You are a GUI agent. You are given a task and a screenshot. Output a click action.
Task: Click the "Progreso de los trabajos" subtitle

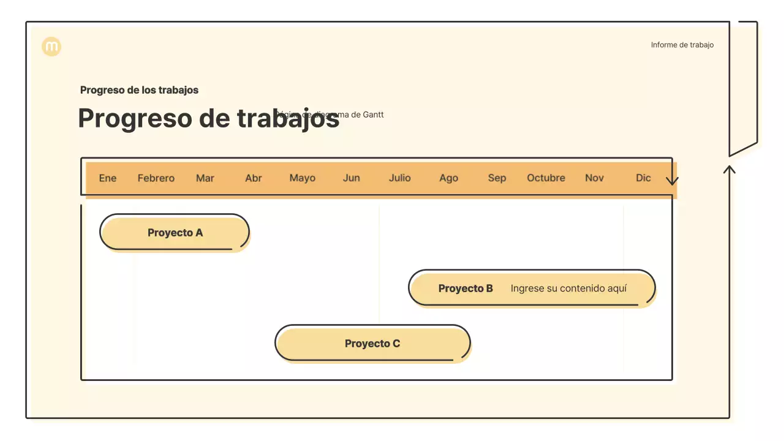click(139, 89)
